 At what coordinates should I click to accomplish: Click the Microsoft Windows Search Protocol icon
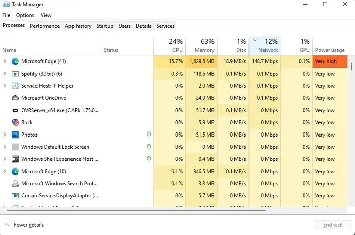[x=15, y=184]
